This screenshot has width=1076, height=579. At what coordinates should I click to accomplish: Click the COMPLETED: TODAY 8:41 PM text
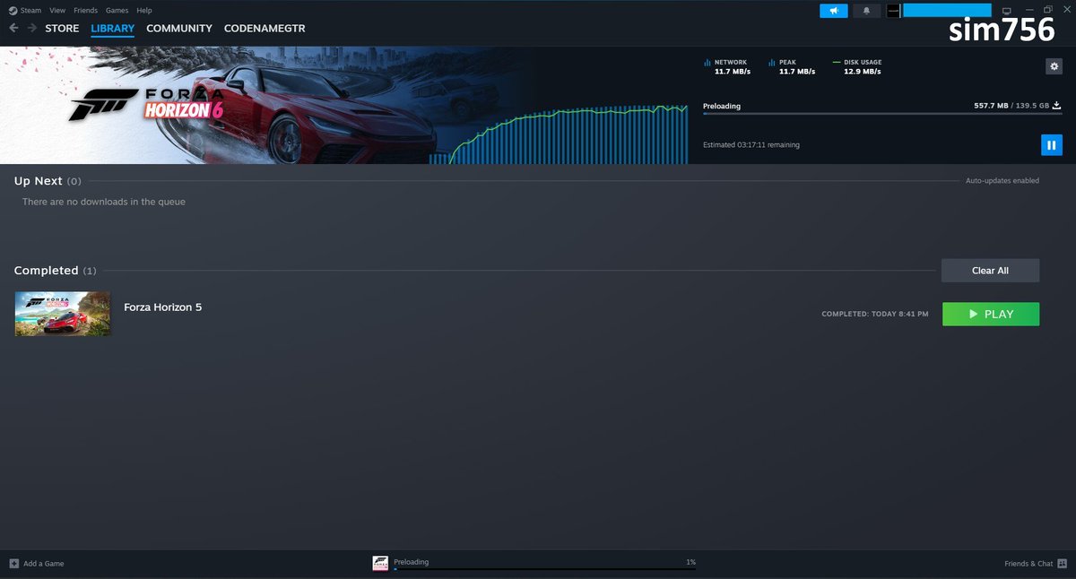(x=875, y=315)
